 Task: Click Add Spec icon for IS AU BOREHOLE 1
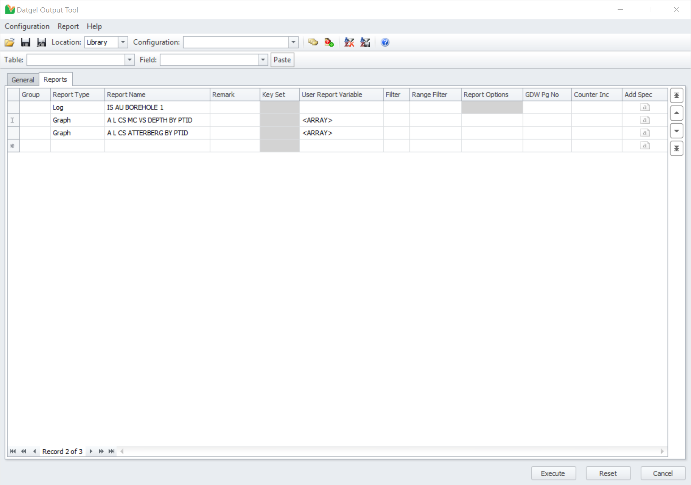pyautogui.click(x=645, y=107)
